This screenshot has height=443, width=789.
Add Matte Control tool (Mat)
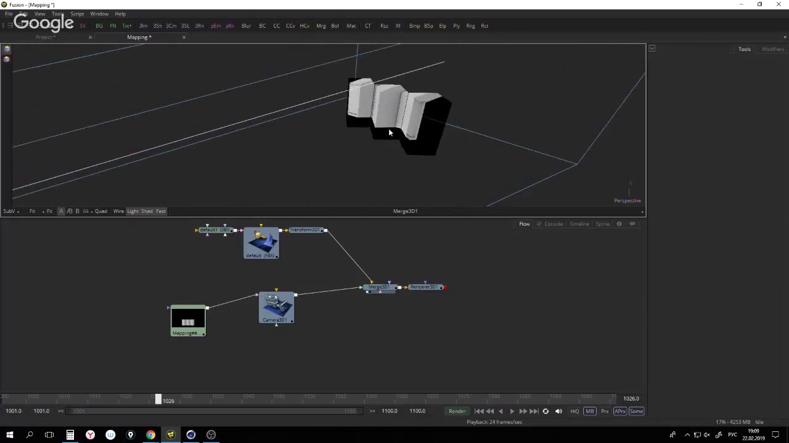pos(351,26)
